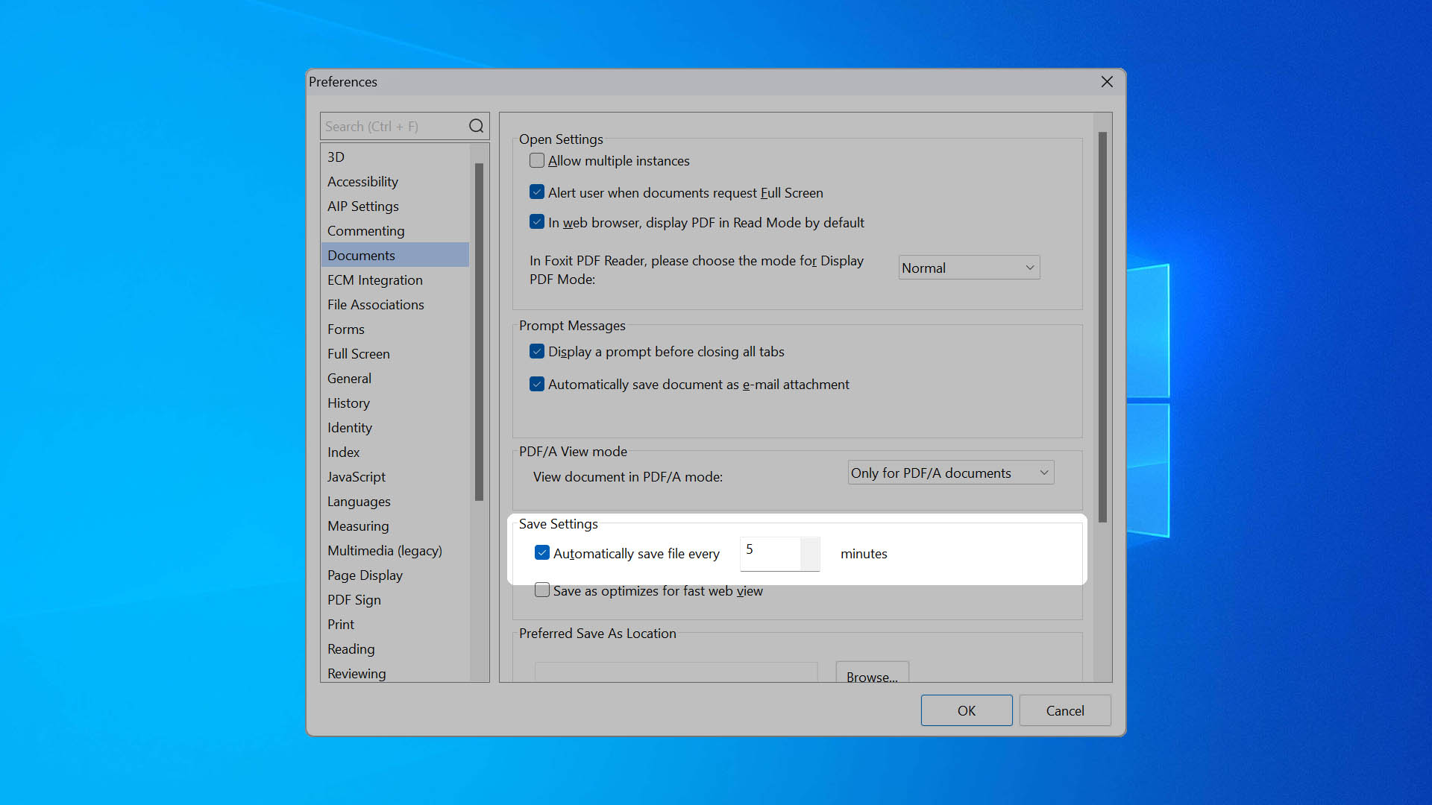The width and height of the screenshot is (1432, 805).
Task: Select the 3D category
Action: 395,157
